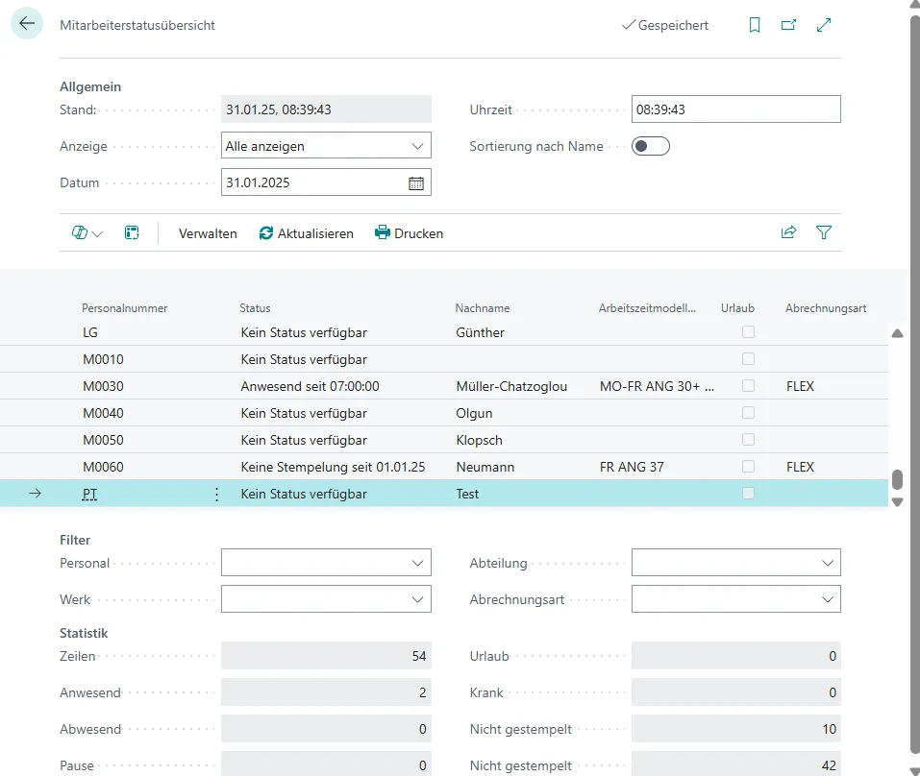Viewport: 920px width, 776px height.
Task: Click the Aktualisieren action
Action: click(306, 233)
